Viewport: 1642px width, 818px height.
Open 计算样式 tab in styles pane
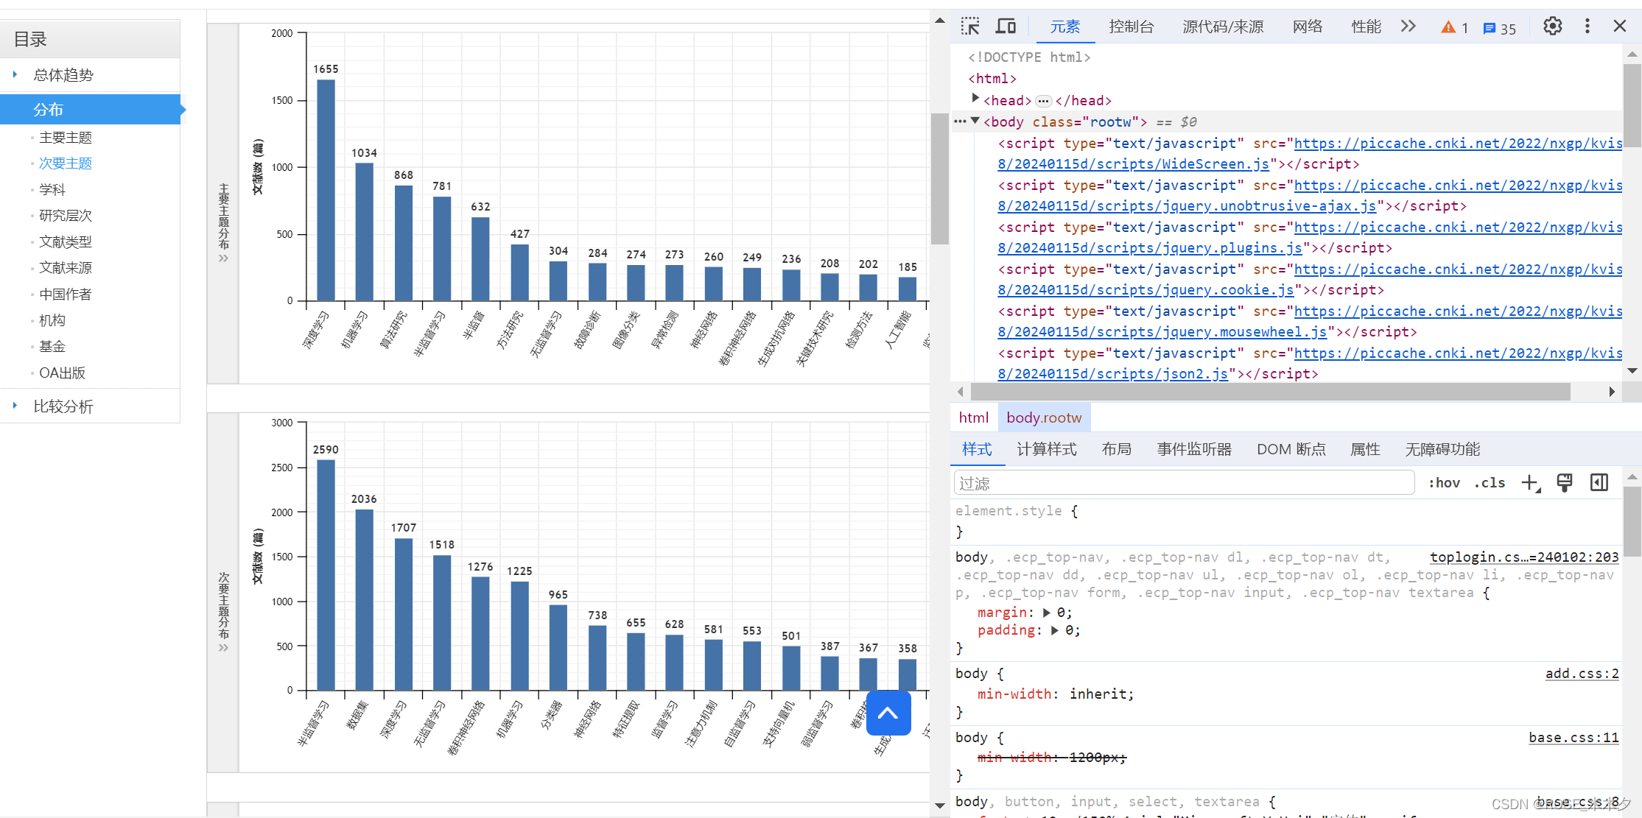(x=1046, y=449)
